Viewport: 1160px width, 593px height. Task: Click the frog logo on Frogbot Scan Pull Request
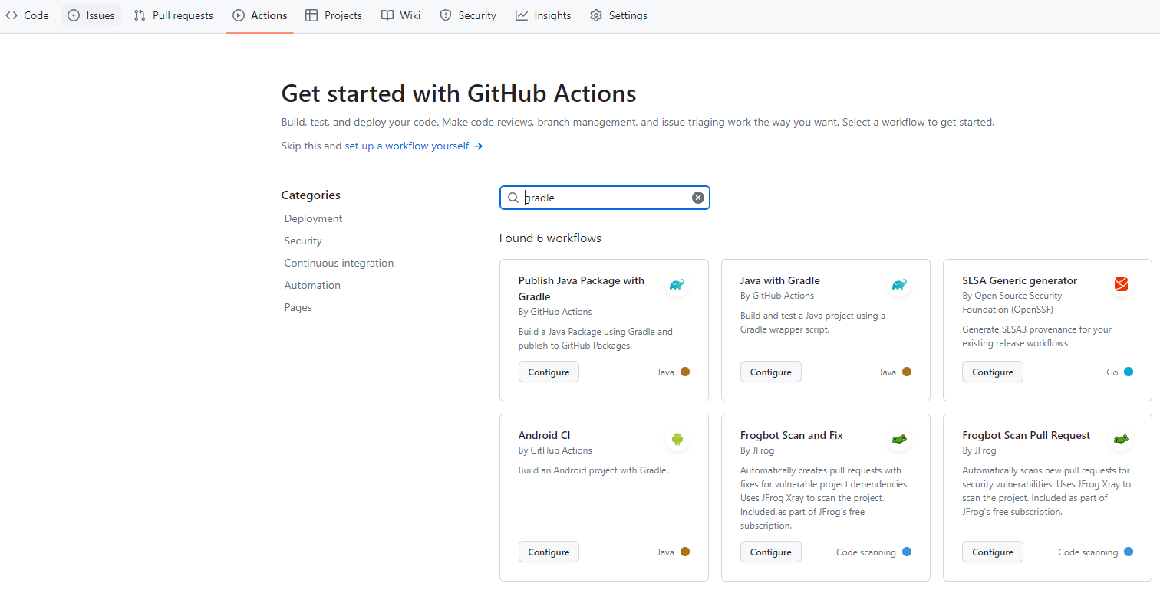(1121, 439)
